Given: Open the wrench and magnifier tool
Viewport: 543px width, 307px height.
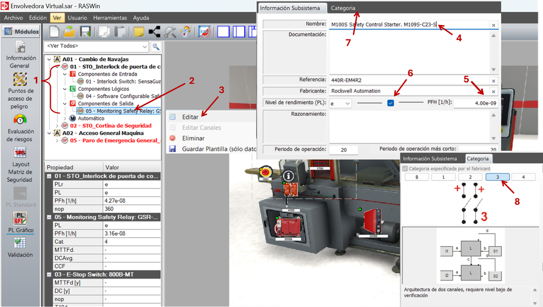Looking at the screenshot, I should pyautogui.click(x=170, y=32).
